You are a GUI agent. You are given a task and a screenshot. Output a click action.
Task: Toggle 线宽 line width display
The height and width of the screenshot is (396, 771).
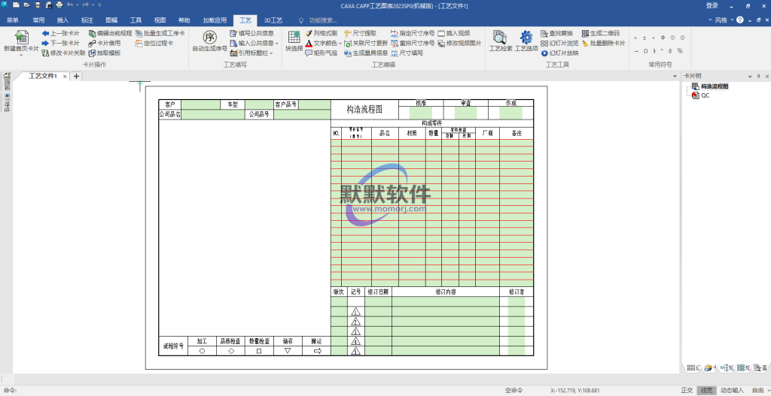[x=706, y=390]
